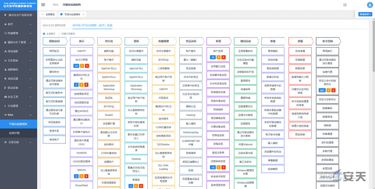Expand the 日志报表 chevron

(31, 60)
